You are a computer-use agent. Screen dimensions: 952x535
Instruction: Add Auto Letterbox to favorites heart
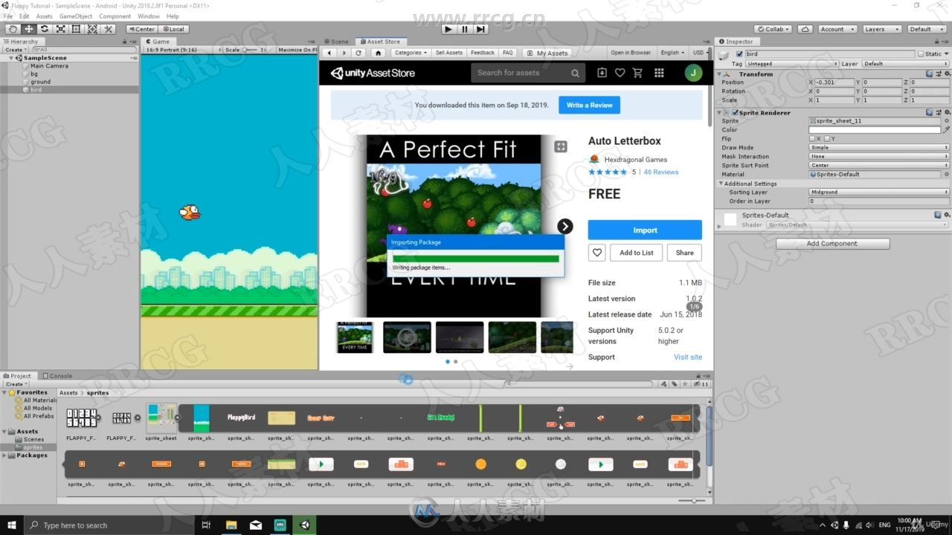click(x=597, y=253)
